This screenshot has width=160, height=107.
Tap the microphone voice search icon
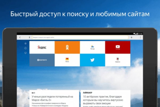coord(132,37)
